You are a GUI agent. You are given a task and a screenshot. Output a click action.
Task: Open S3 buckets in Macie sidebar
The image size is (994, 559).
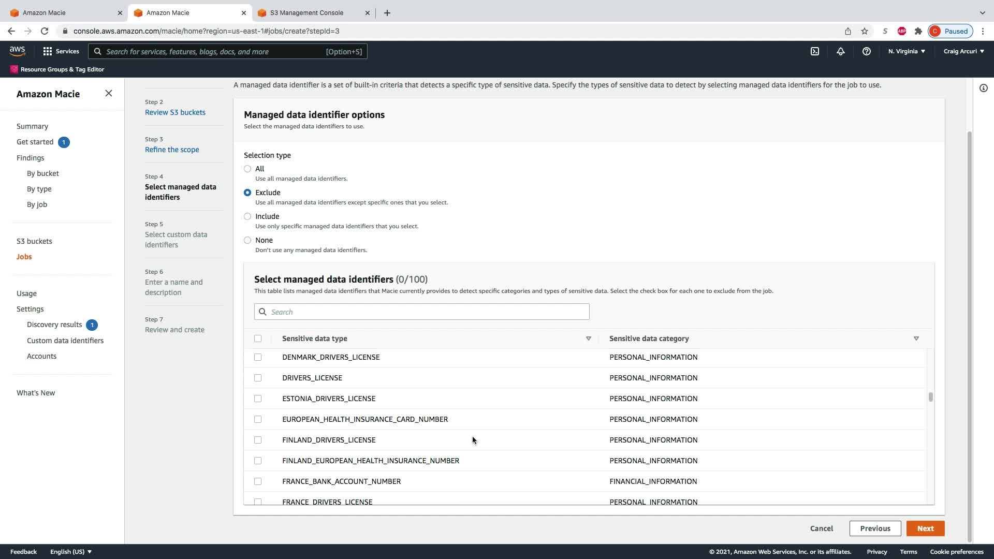pos(34,241)
